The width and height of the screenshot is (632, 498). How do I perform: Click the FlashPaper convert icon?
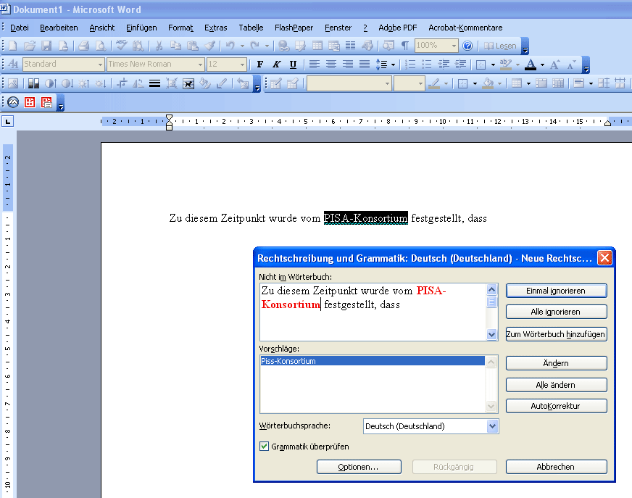[x=14, y=102]
